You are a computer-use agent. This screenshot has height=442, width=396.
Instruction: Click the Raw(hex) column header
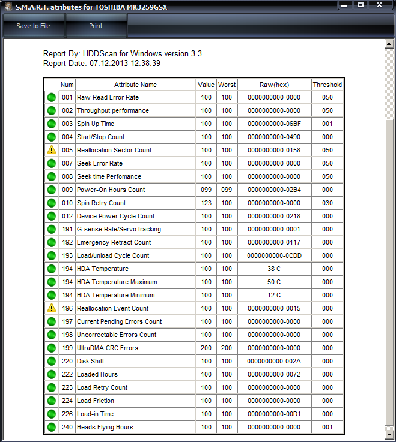(x=274, y=85)
